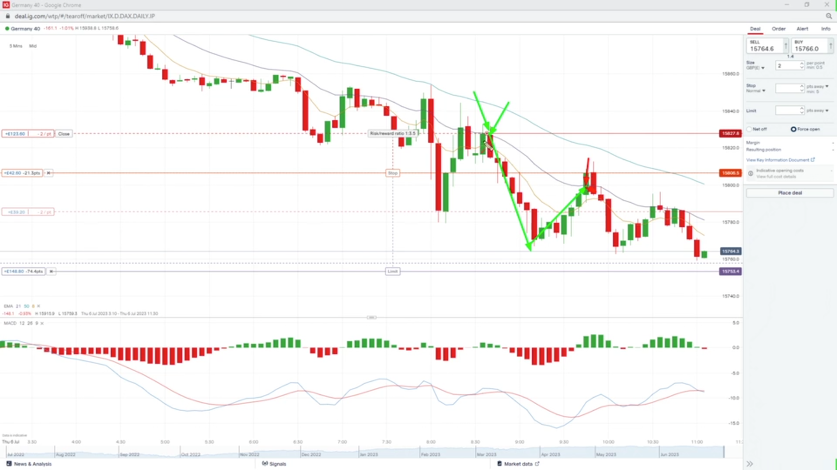The image size is (837, 470).
Task: Close the open position via Close button
Action: 64,134
